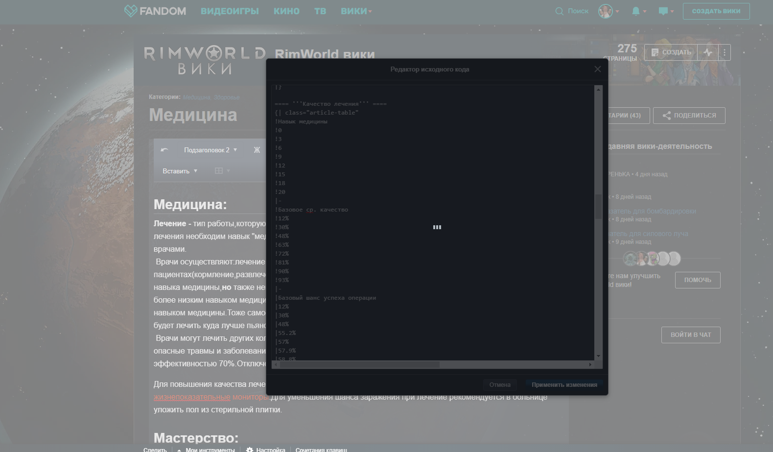The height and width of the screenshot is (452, 773).
Task: Click the contributor avatars row
Action: click(x=652, y=258)
